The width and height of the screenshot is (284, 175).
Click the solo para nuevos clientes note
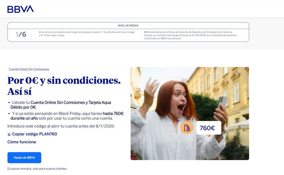(x=37, y=169)
